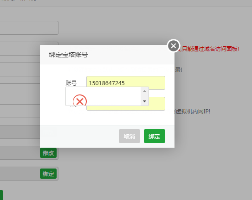252x200 pixels.
Task: Click the red circled X error icon
Action: click(80, 100)
